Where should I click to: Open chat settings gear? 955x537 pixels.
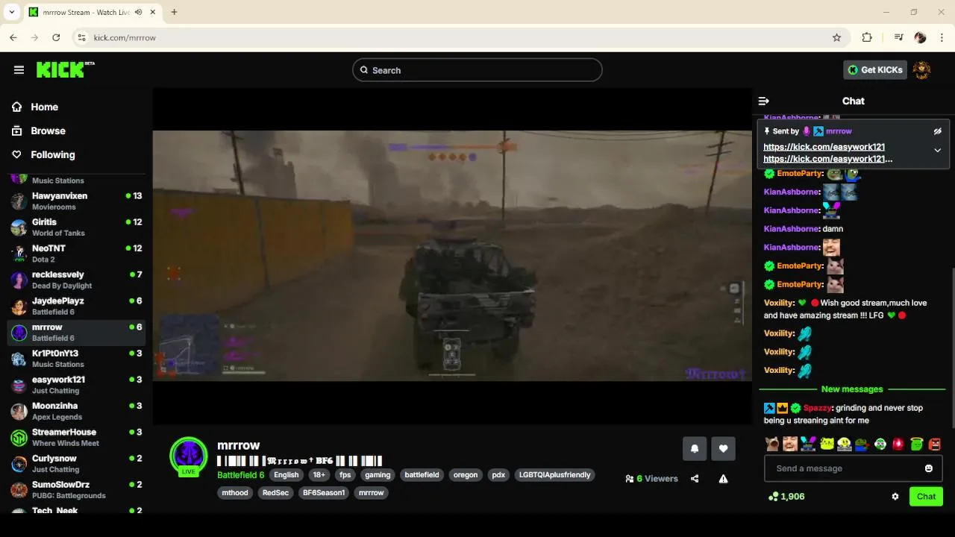[x=895, y=497]
